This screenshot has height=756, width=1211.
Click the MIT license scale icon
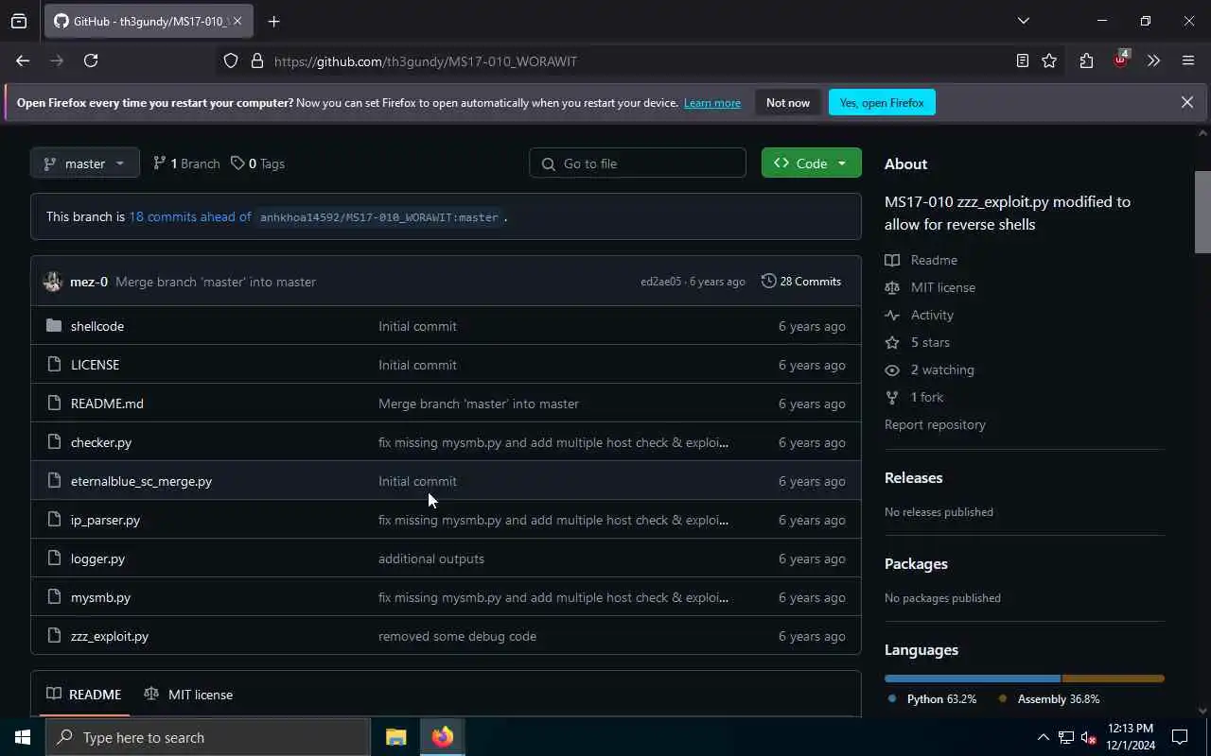pyautogui.click(x=892, y=287)
